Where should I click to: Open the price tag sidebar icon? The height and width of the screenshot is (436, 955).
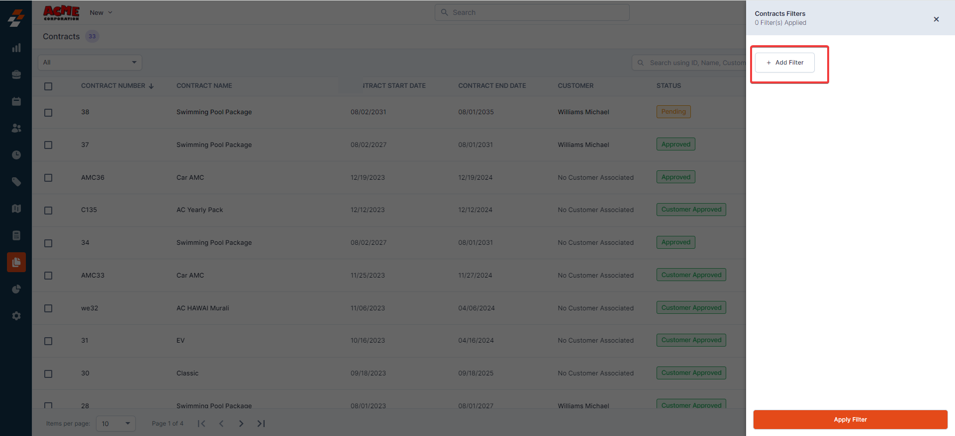(16, 182)
